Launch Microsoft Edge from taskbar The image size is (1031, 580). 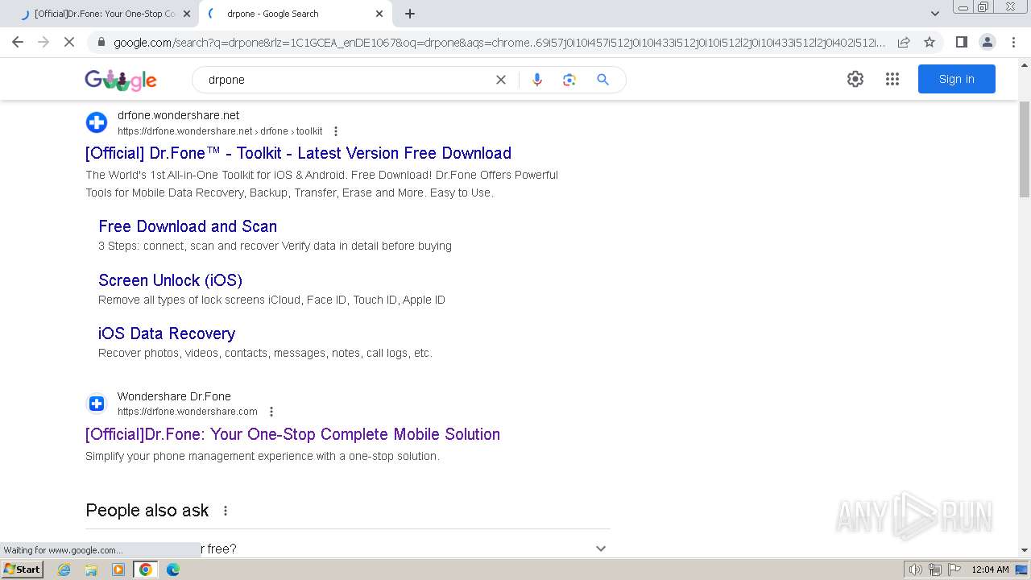tap(173, 570)
